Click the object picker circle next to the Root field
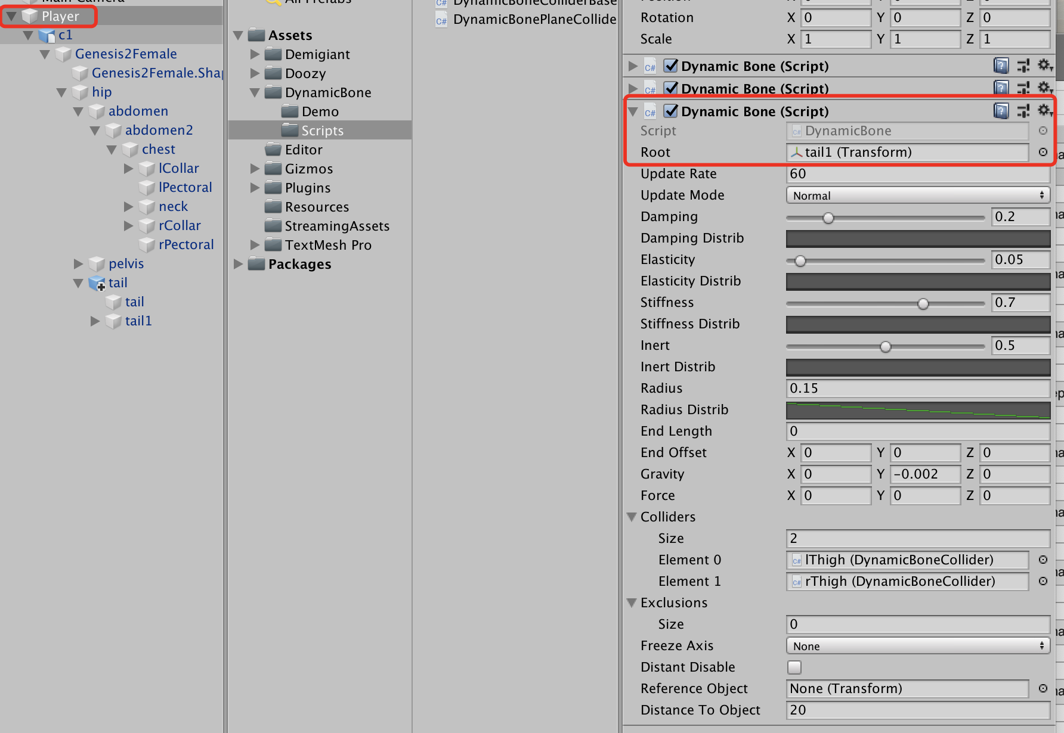 tap(1043, 153)
